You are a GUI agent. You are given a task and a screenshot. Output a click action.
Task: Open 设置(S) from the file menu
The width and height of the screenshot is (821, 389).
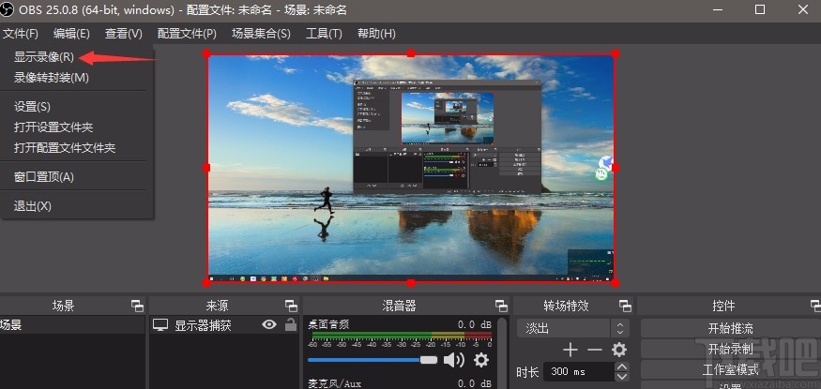click(x=32, y=107)
